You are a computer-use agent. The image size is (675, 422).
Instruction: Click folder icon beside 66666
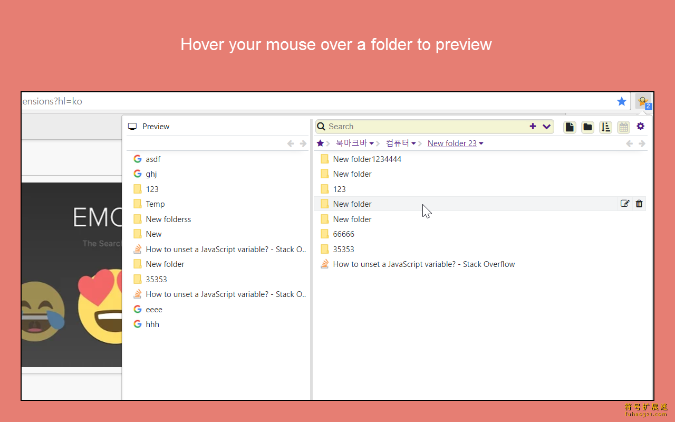point(325,234)
